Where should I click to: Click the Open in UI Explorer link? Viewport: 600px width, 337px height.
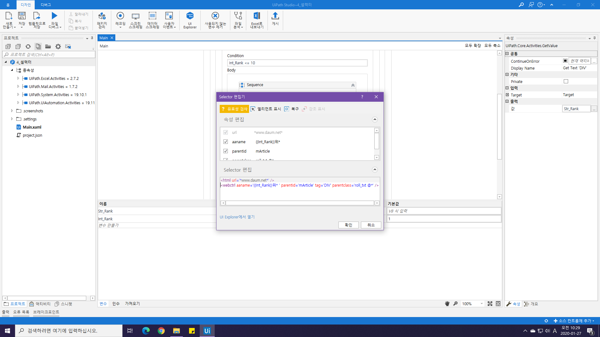tap(237, 217)
